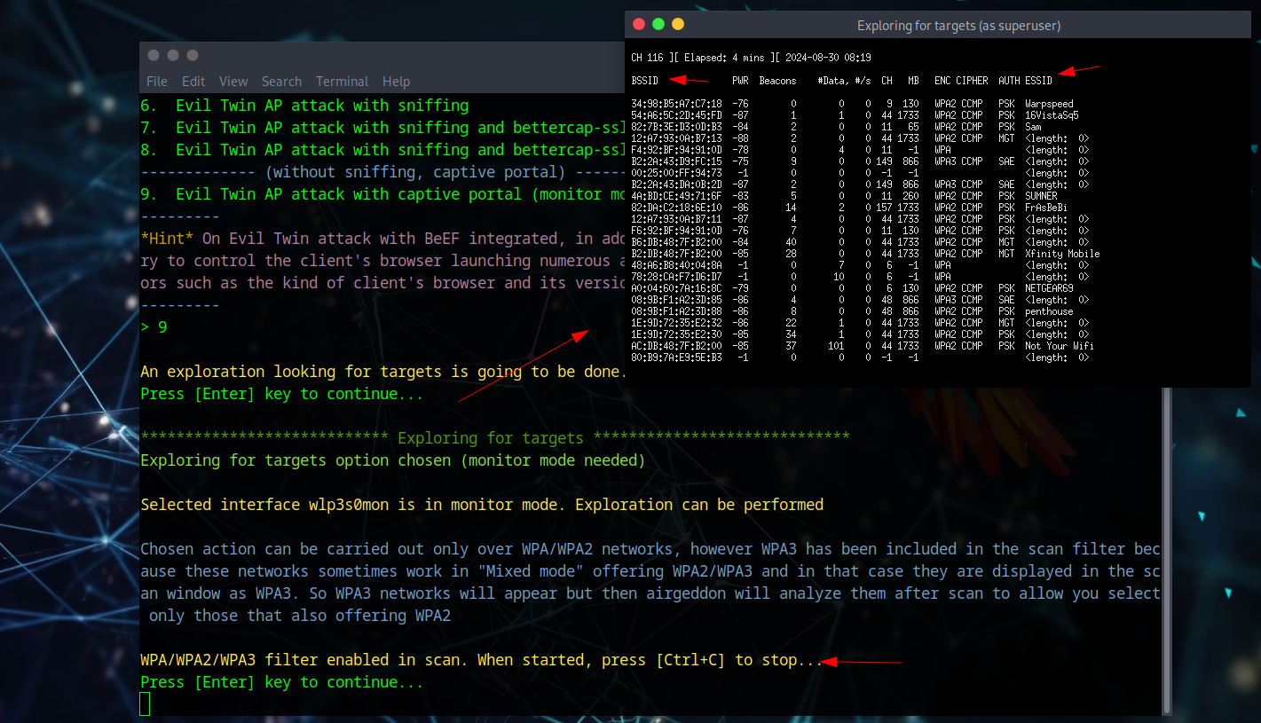1261x723 pixels.
Task: Open the Search menu
Action: (281, 81)
